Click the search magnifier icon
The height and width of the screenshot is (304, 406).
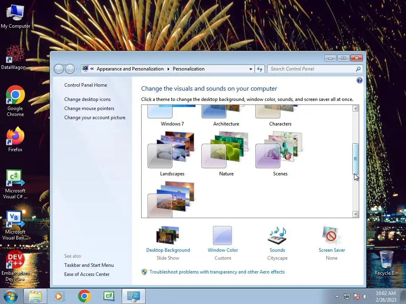(x=358, y=69)
